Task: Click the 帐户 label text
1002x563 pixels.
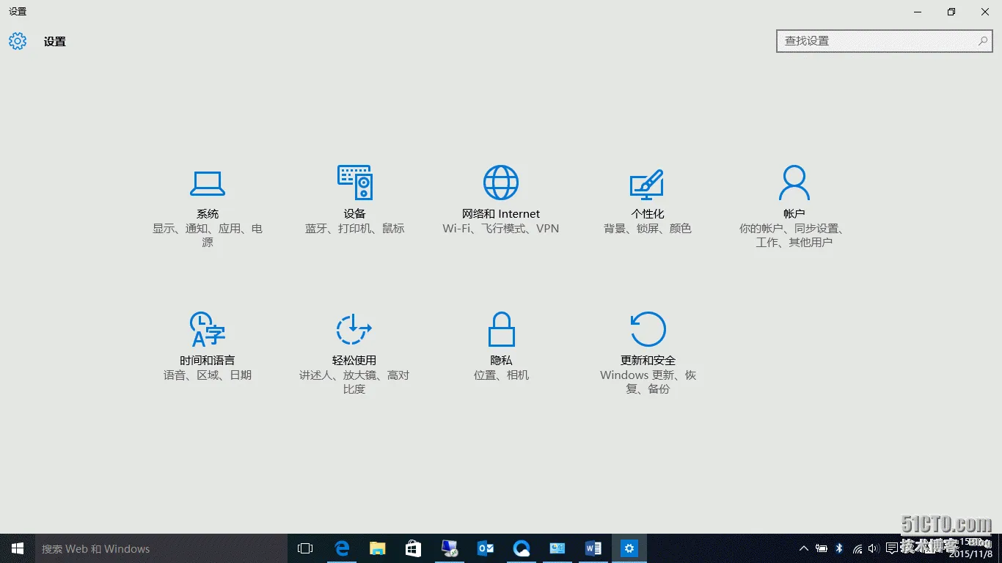Action: tap(794, 214)
